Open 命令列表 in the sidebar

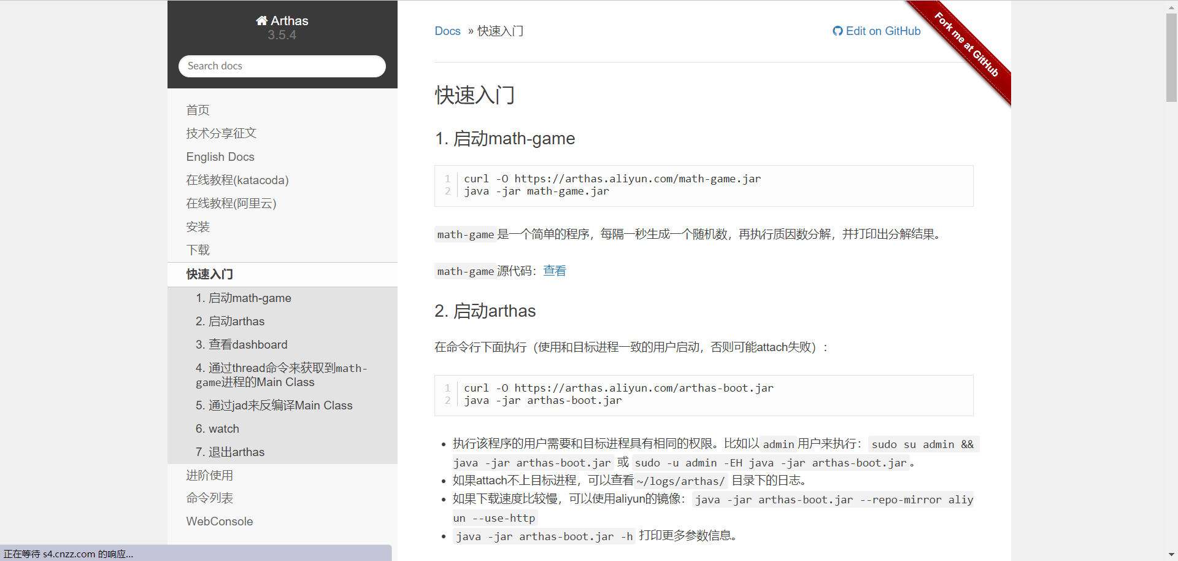(x=209, y=498)
